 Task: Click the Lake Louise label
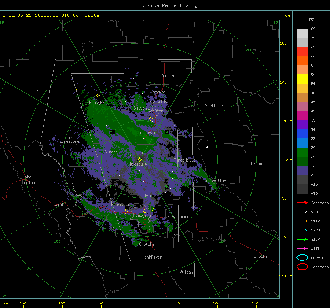tap(28, 180)
